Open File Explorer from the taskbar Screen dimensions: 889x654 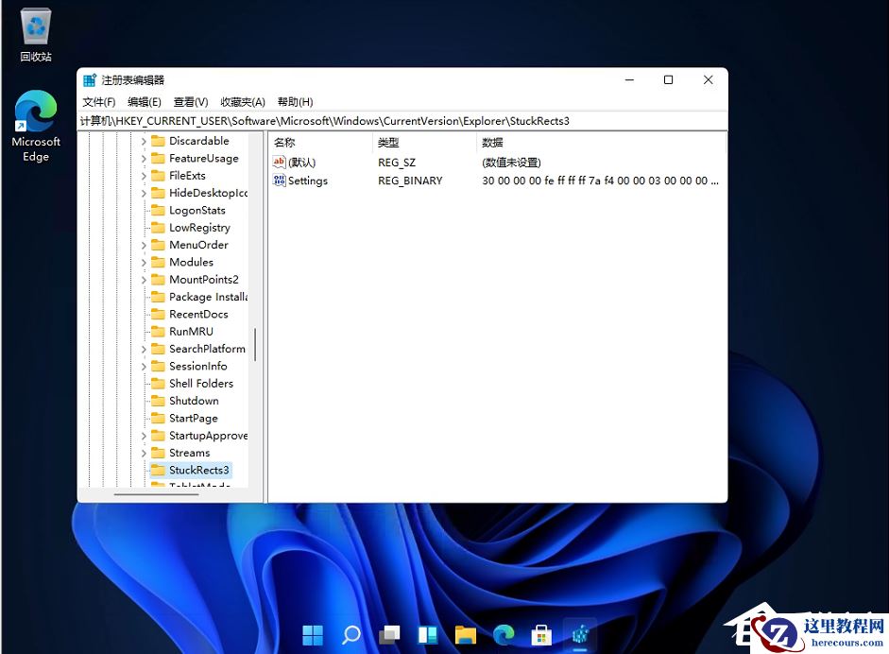pyautogui.click(x=465, y=635)
